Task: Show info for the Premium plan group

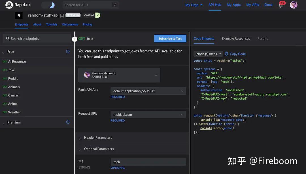Action: (68, 122)
